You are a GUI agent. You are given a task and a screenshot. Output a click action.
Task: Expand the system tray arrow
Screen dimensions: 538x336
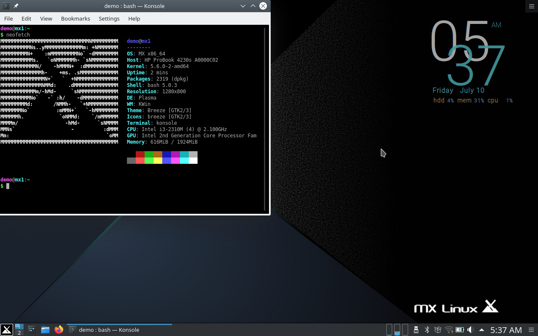pos(481,329)
